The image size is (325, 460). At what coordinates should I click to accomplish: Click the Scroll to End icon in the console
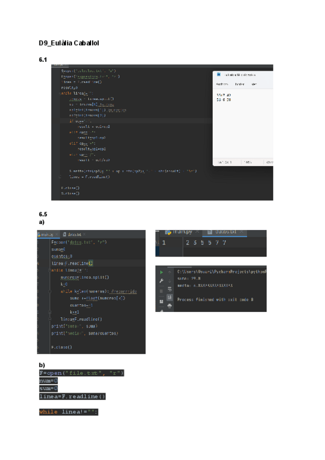coord(170,297)
